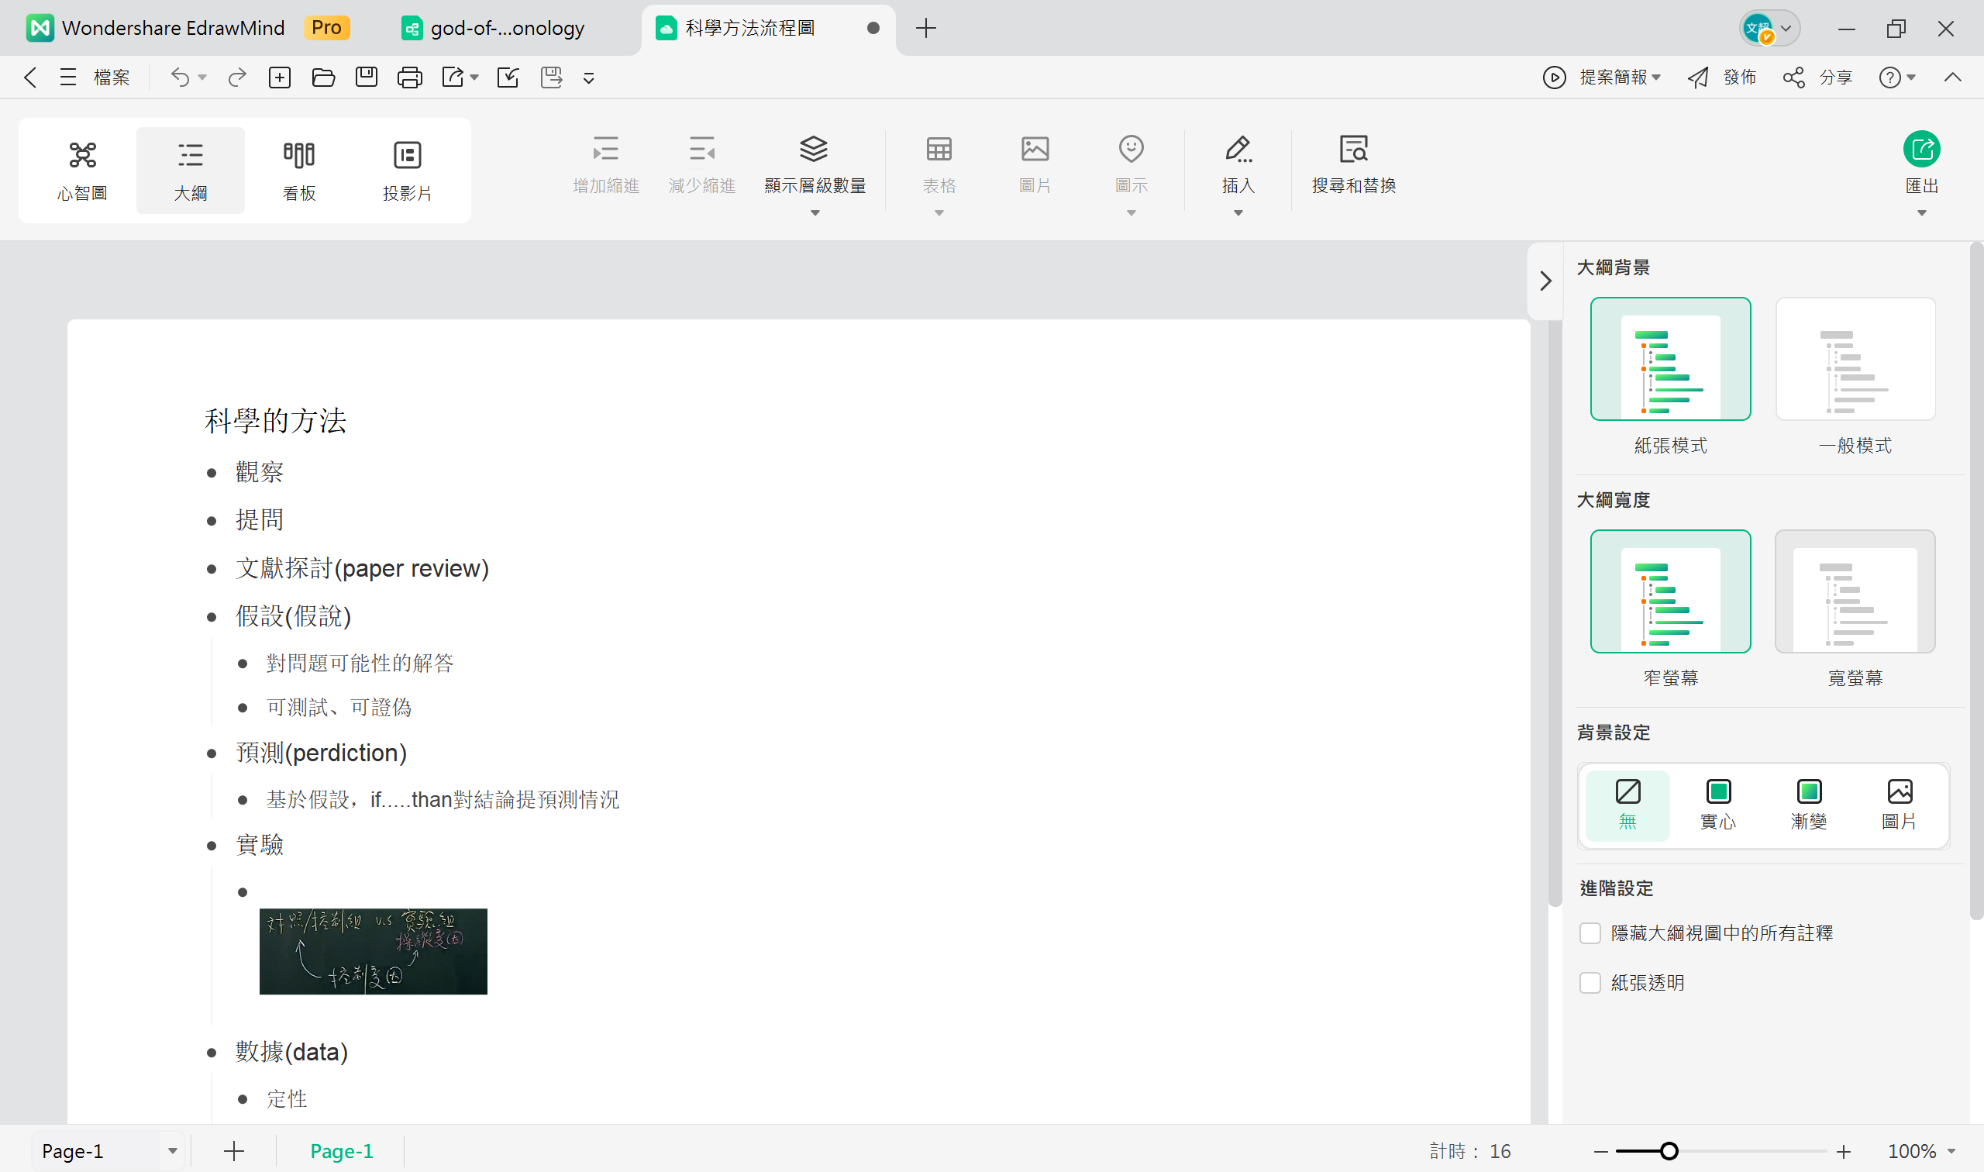This screenshot has width=1984, height=1172.
Task: Expand the 顯示層級數量 dropdown
Action: click(x=815, y=213)
